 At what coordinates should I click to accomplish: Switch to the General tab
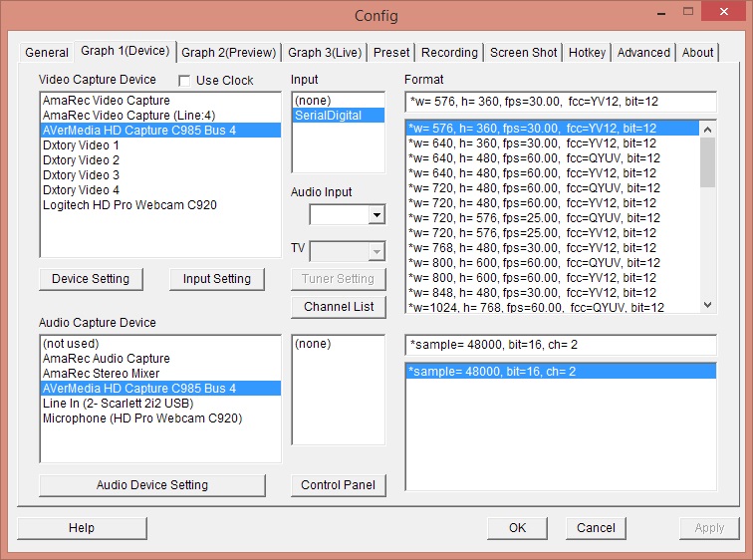coord(47,53)
